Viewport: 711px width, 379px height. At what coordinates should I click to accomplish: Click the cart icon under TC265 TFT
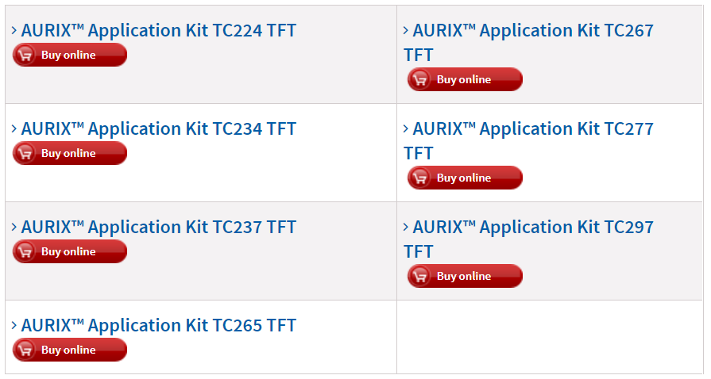tap(25, 350)
